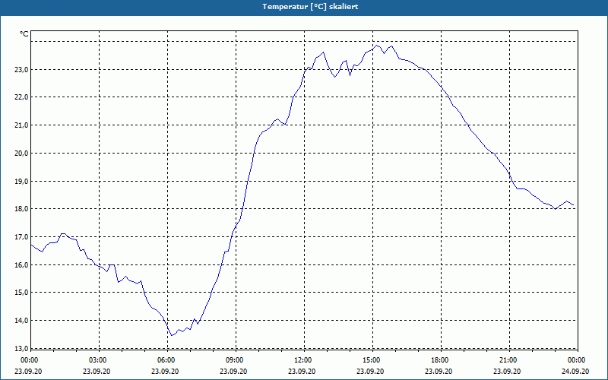Click the 22,0 y-axis value

22,97
